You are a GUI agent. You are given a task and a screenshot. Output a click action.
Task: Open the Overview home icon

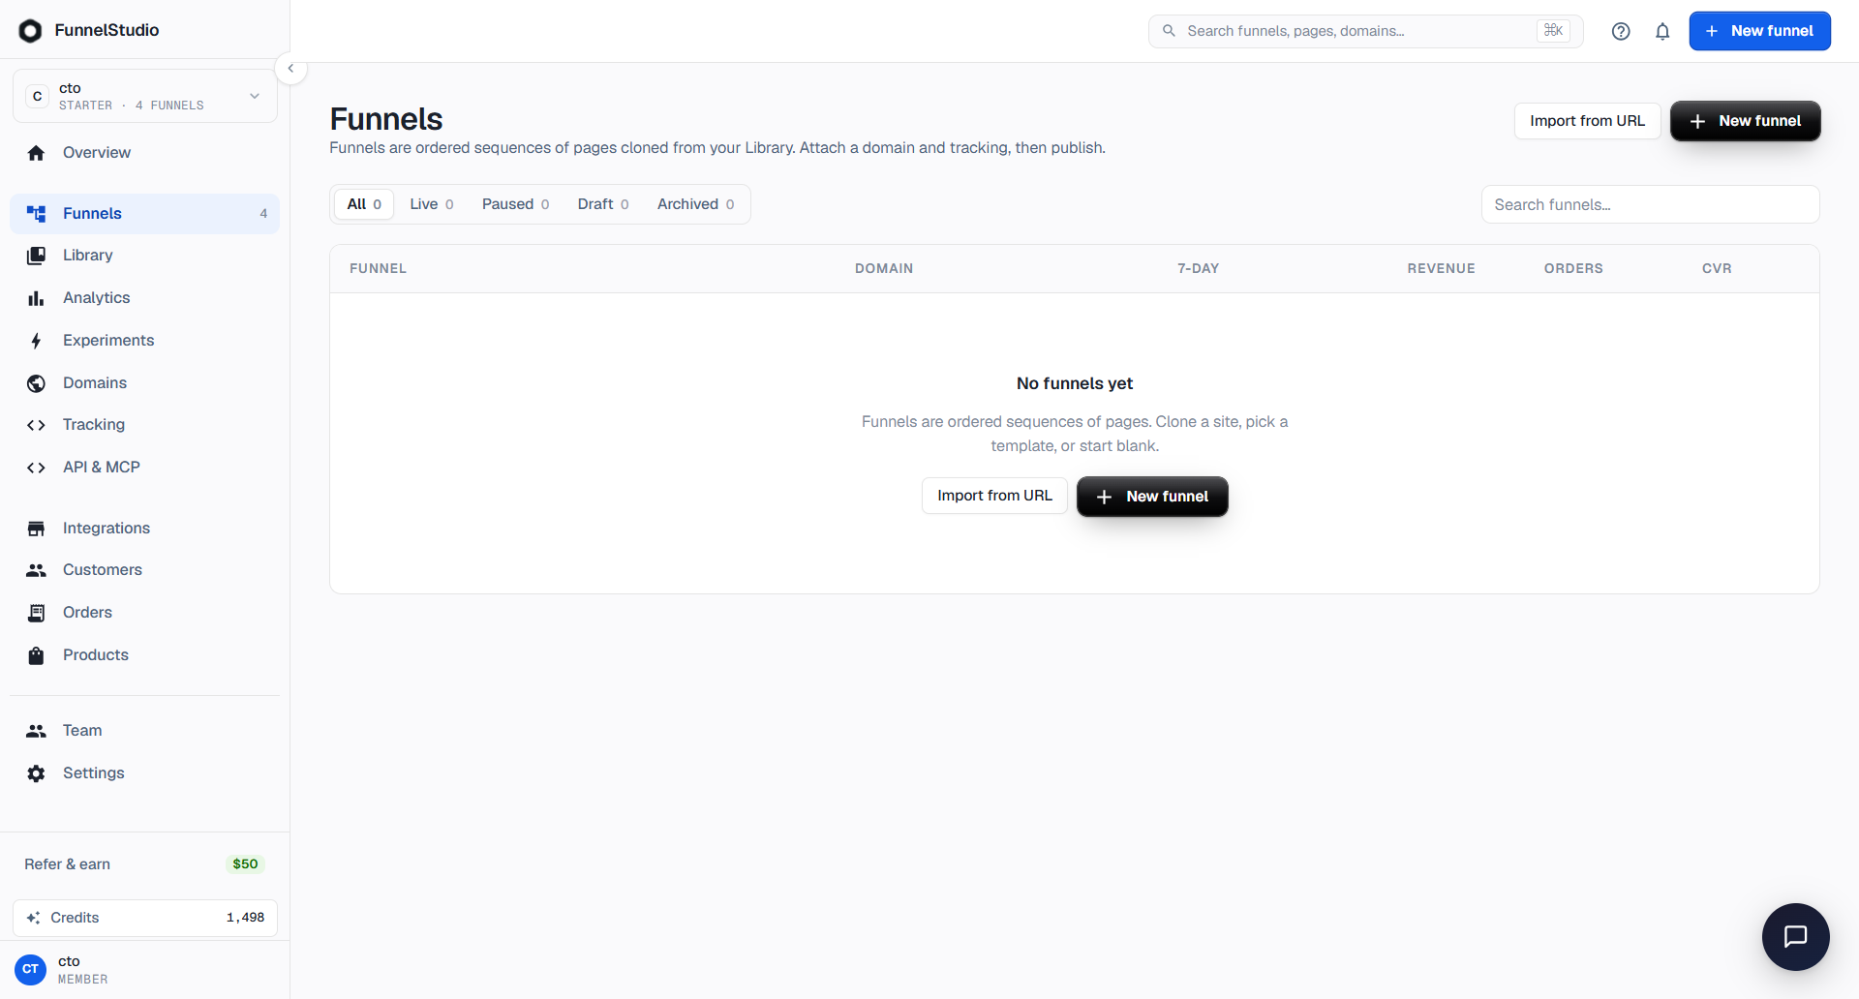point(36,153)
